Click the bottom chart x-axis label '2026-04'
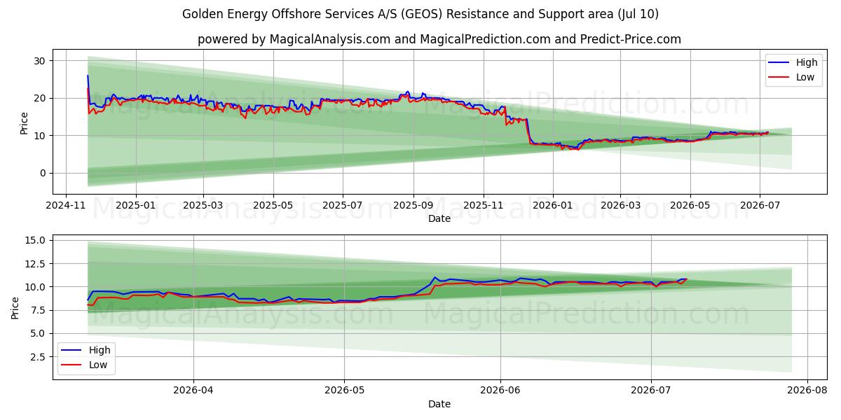This screenshot has height=420, width=841. coord(193,391)
